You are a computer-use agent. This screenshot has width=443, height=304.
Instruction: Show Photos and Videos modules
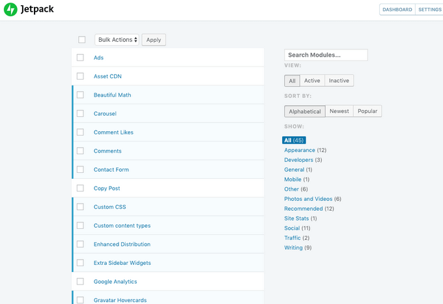[308, 199]
